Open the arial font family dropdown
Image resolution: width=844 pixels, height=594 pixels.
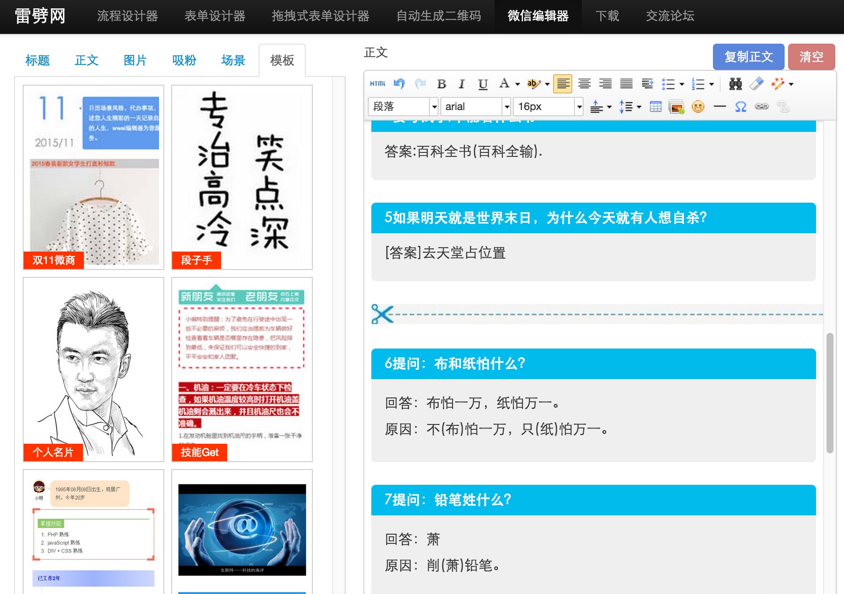tap(475, 107)
